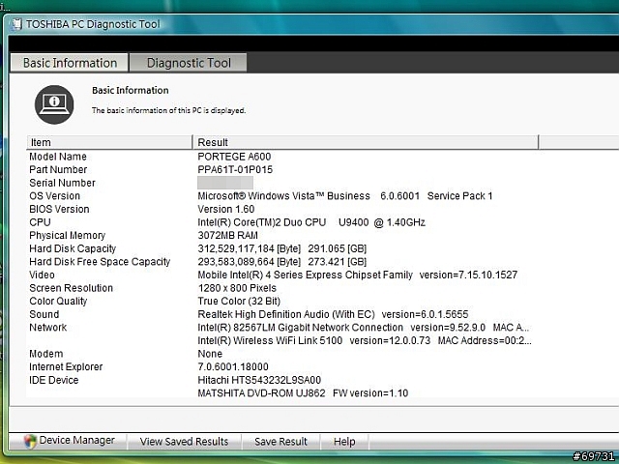Screen dimensions: 619x464
Task: Select the Modem value None
Action: pos(210,354)
